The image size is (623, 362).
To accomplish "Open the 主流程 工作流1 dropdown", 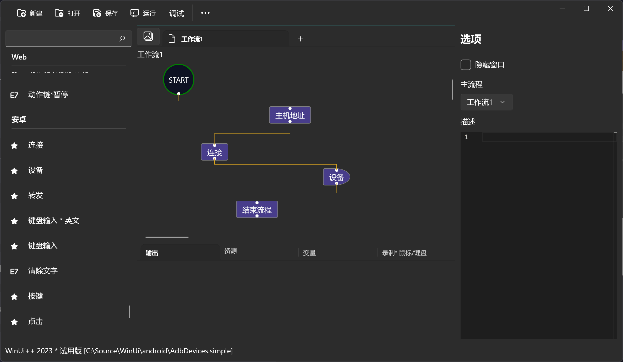I will 486,102.
